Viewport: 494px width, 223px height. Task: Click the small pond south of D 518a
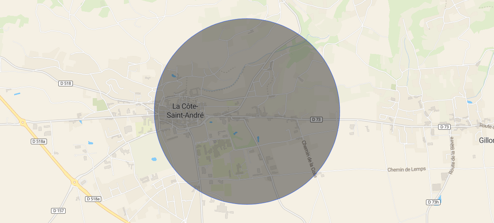pos(90,143)
